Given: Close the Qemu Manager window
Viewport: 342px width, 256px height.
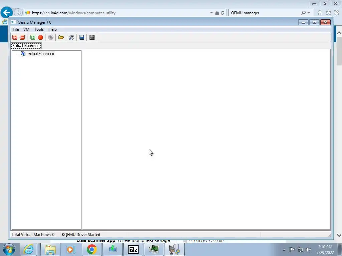Looking at the screenshot, I should 325,22.
